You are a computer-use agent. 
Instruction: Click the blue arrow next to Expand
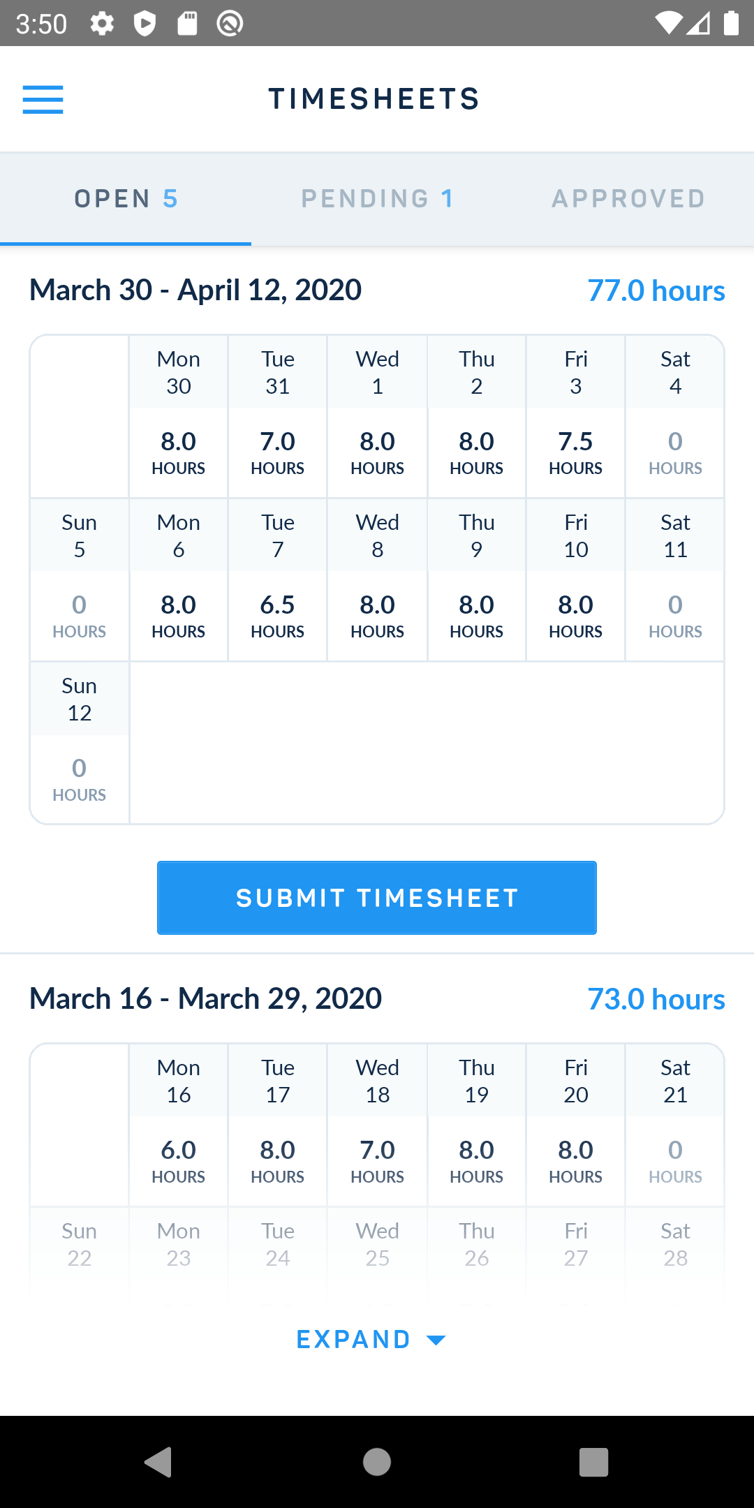point(436,1340)
